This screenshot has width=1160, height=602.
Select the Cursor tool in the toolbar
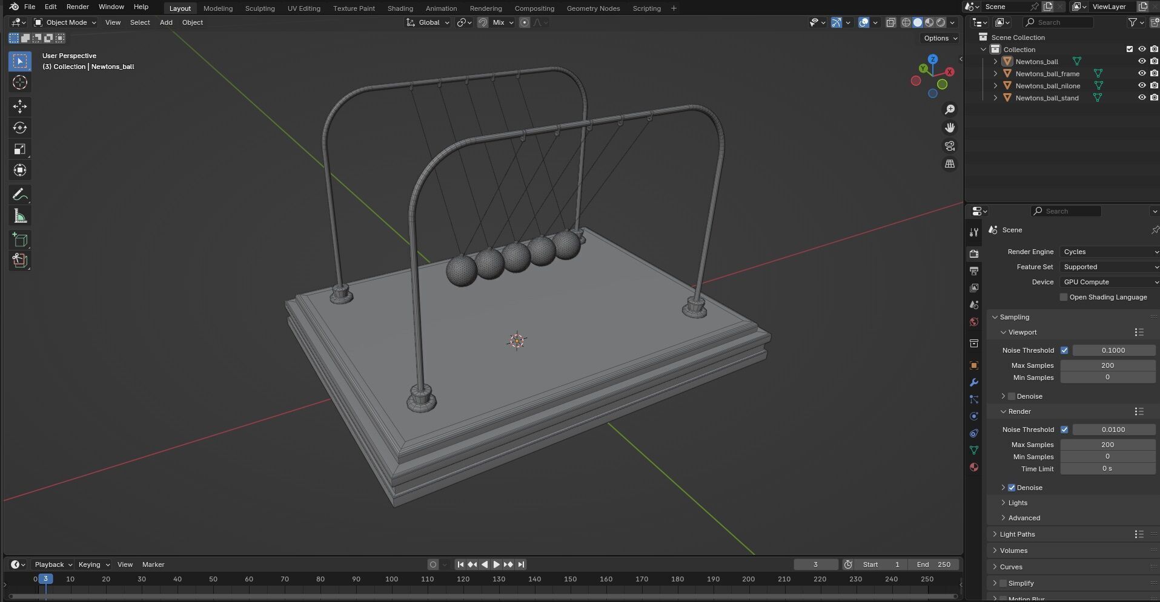(x=20, y=83)
